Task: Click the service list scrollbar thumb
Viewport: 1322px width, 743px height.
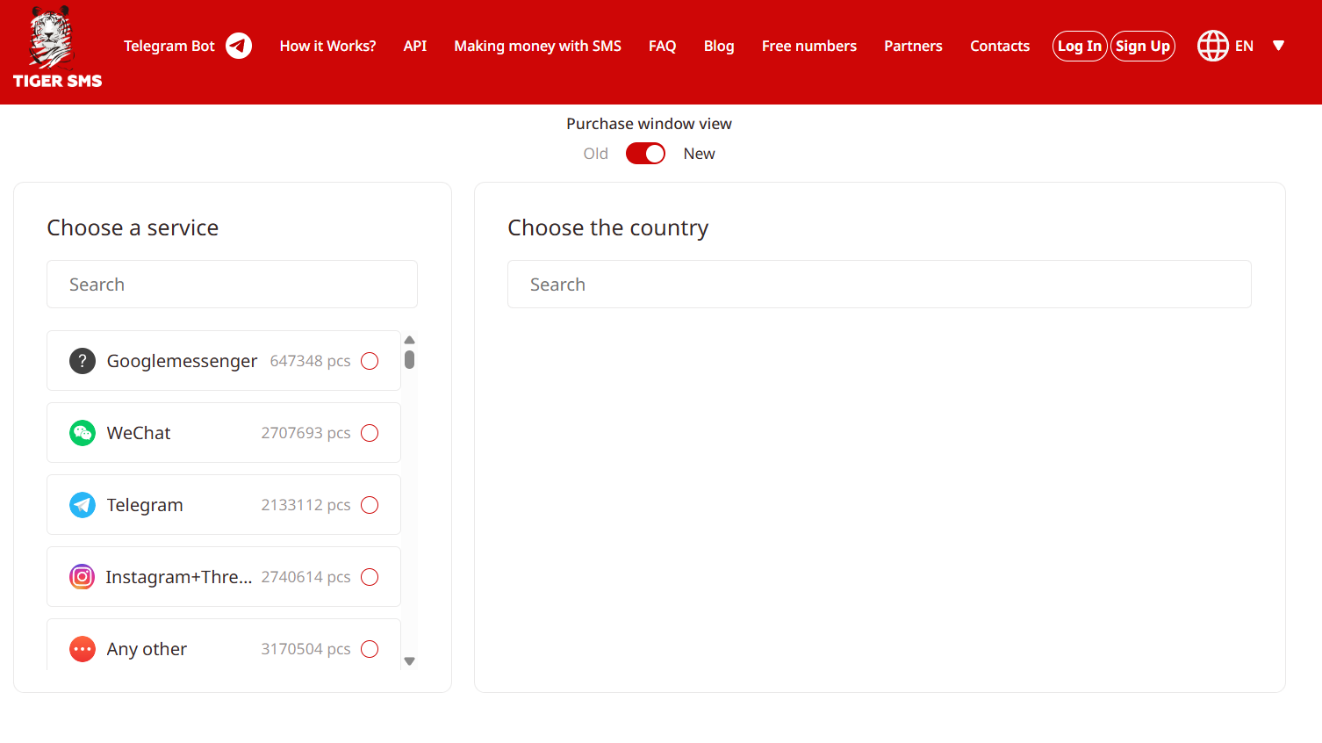Action: point(409,359)
